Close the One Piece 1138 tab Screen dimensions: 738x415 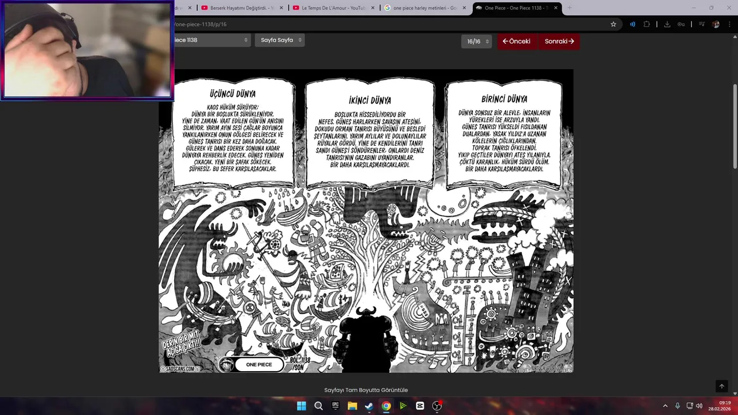(556, 8)
